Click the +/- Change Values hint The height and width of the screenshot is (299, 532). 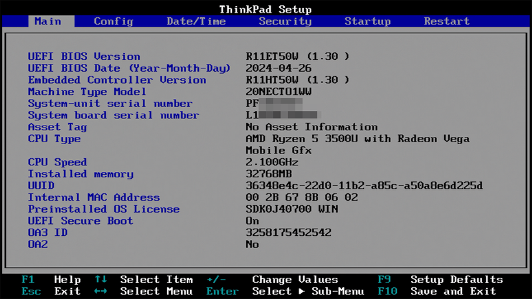(x=272, y=280)
